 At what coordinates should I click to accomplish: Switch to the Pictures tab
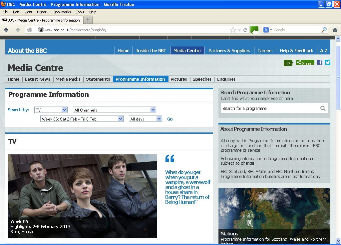coord(179,79)
